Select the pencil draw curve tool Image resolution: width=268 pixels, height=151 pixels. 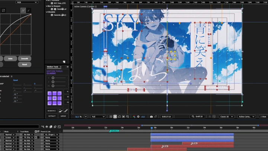(29, 10)
